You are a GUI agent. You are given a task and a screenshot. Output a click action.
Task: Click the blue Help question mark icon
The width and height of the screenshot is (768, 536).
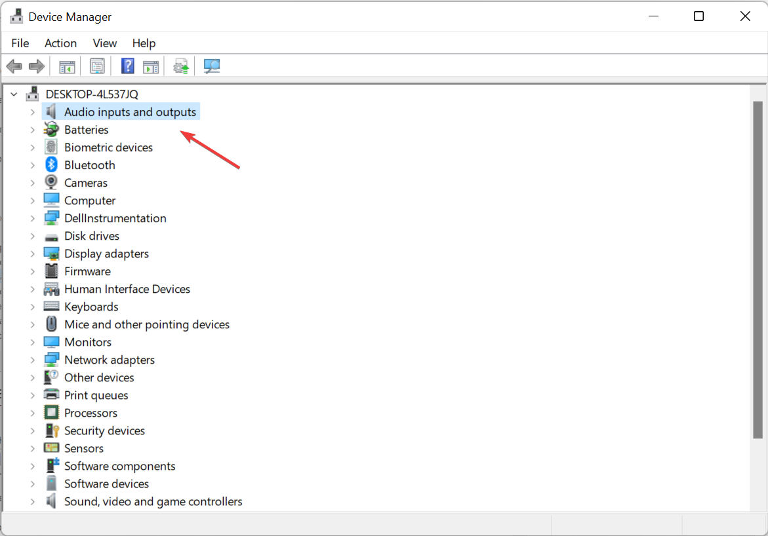128,66
